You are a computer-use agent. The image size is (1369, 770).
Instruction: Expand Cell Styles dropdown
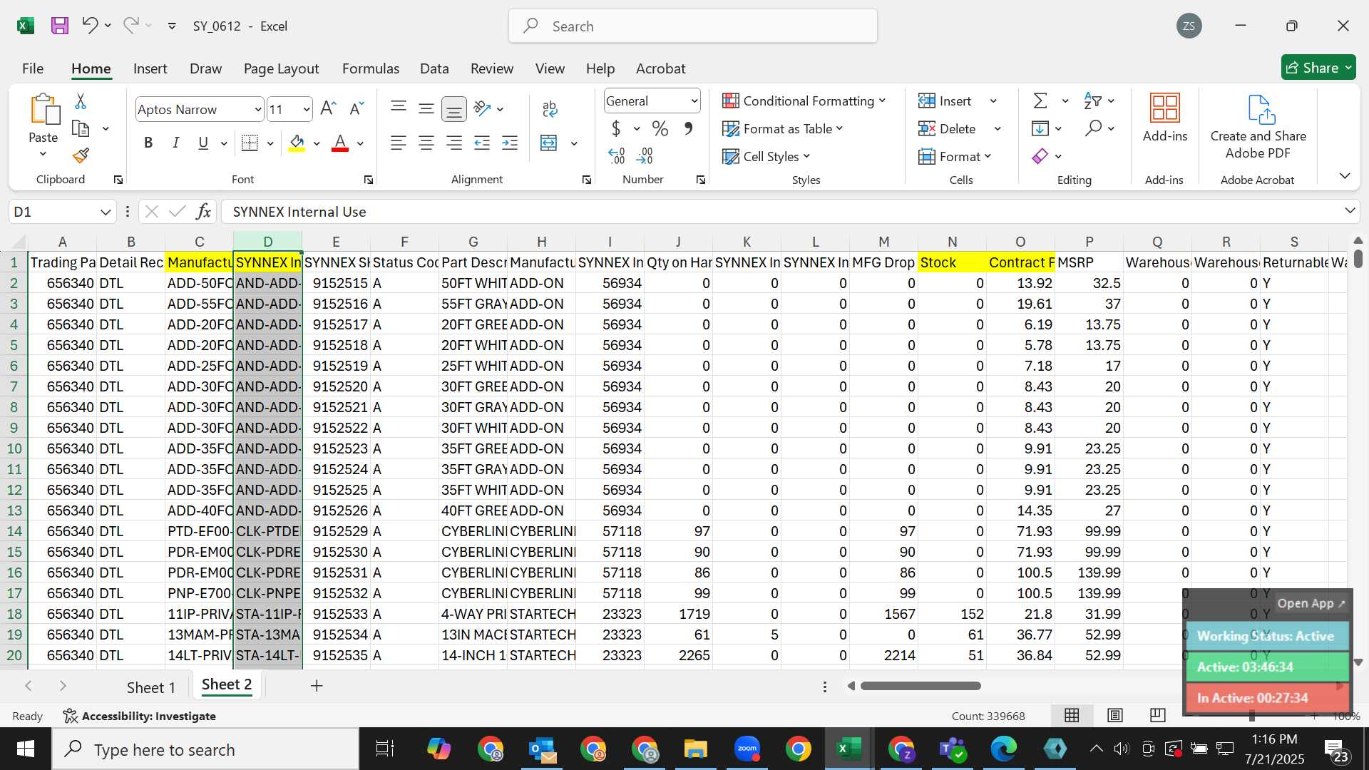click(x=806, y=156)
